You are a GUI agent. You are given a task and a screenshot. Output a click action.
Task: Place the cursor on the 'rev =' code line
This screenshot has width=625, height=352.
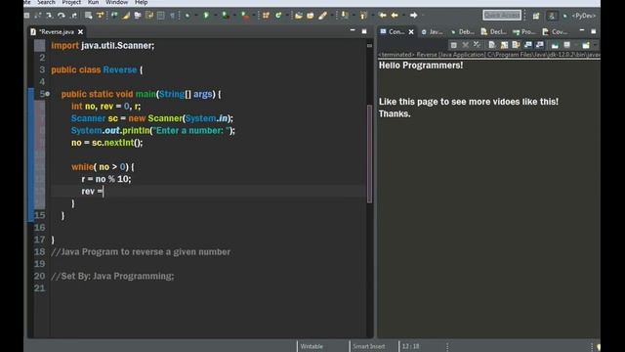[207, 192]
